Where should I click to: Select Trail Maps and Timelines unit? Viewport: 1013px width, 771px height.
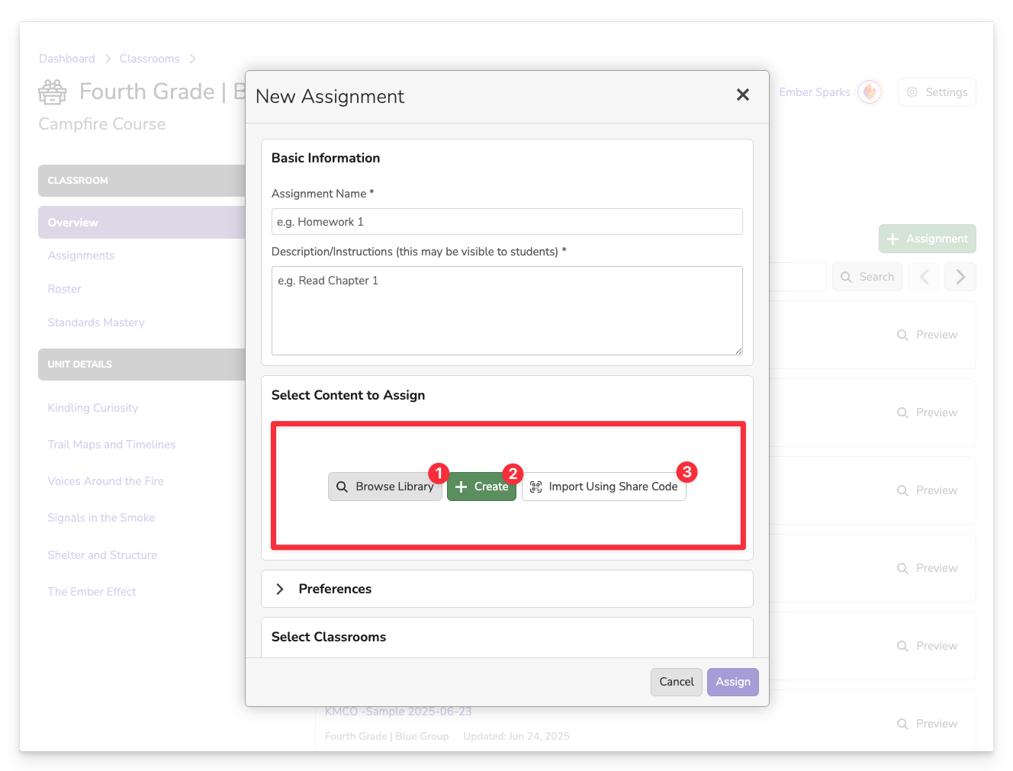[x=111, y=445]
